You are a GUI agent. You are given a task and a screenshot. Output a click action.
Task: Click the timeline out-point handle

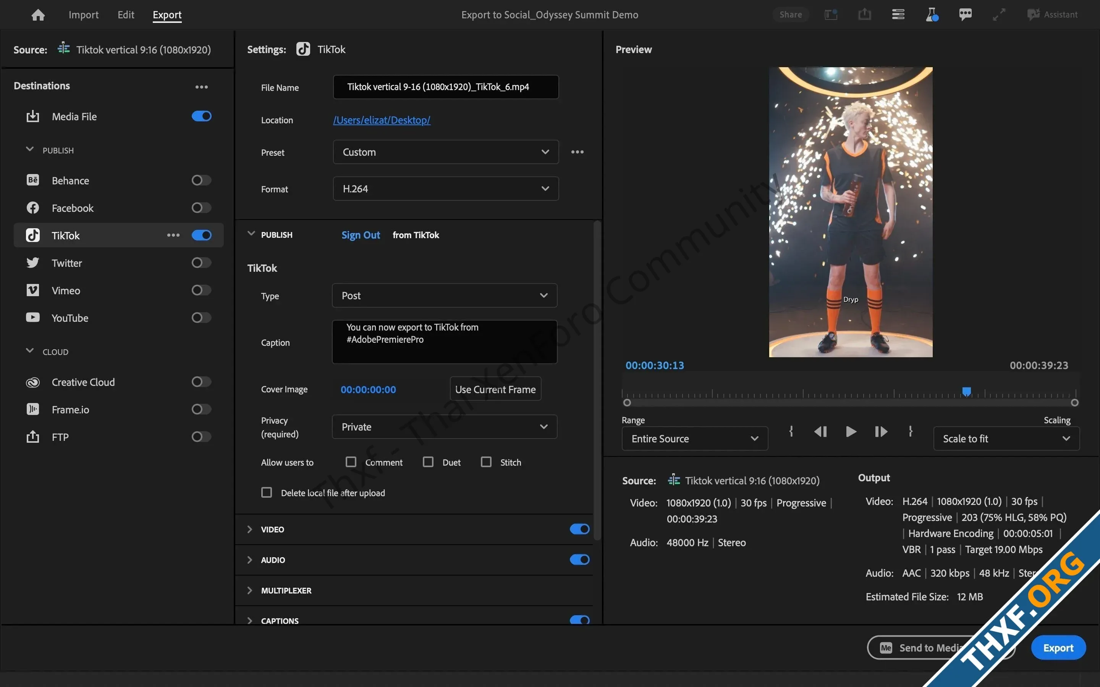(1074, 403)
